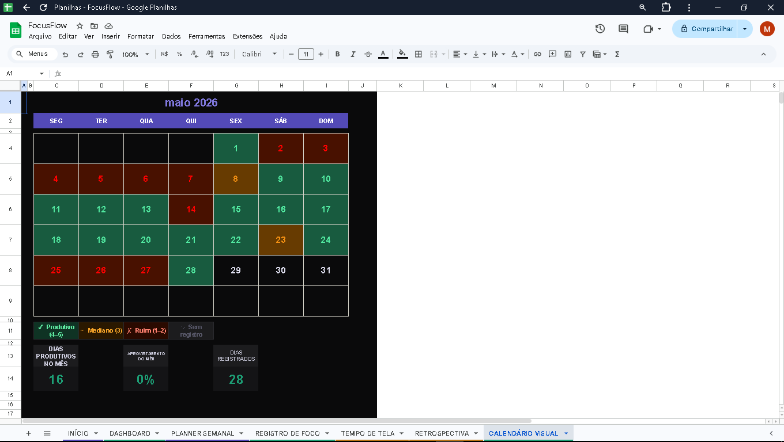Viewport: 784px width, 442px height.
Task: Show all sheets list button
Action: pos(47,433)
